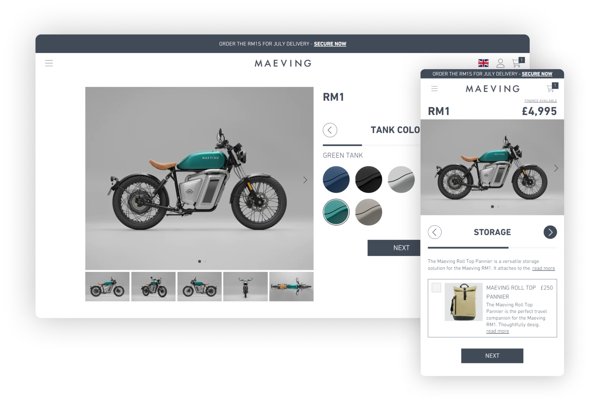589x402 pixels.
Task: Click the Maeving logo in desktop header
Action: (283, 63)
